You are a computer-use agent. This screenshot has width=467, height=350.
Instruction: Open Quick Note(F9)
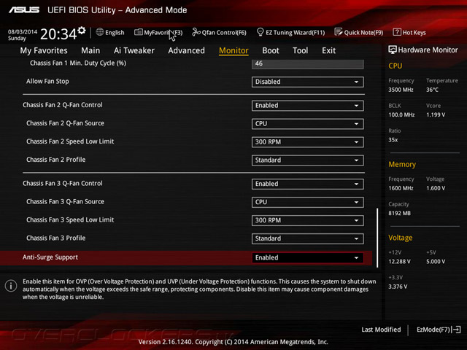coord(359,32)
